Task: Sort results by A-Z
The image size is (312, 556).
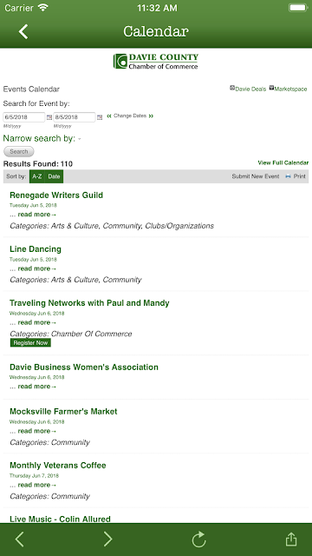Action: point(37,176)
